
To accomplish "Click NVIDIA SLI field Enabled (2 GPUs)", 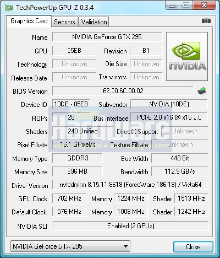I will click(x=131, y=226).
